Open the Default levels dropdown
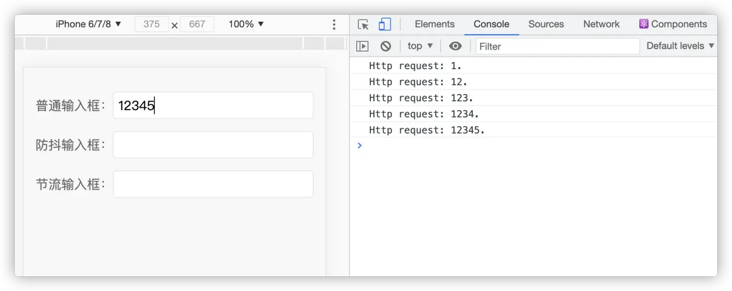732x291 pixels. pyautogui.click(x=680, y=46)
